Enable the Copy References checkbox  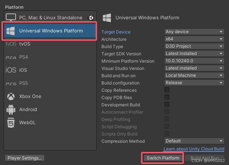(167, 90)
